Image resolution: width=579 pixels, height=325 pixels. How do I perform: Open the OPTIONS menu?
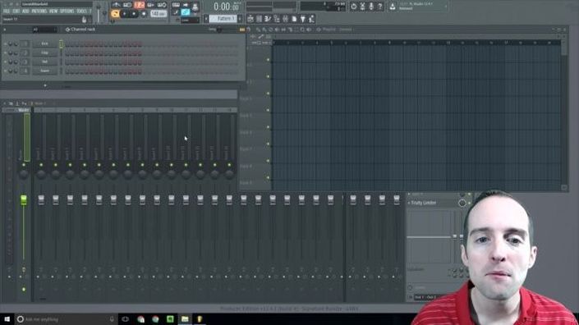click(x=67, y=11)
